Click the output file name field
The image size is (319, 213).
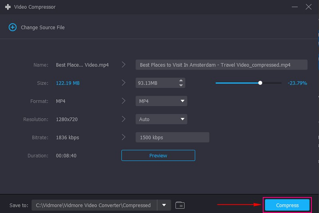pyautogui.click(x=221, y=65)
